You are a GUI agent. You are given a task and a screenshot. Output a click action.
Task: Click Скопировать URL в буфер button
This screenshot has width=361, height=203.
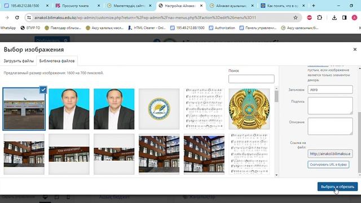point(328,165)
